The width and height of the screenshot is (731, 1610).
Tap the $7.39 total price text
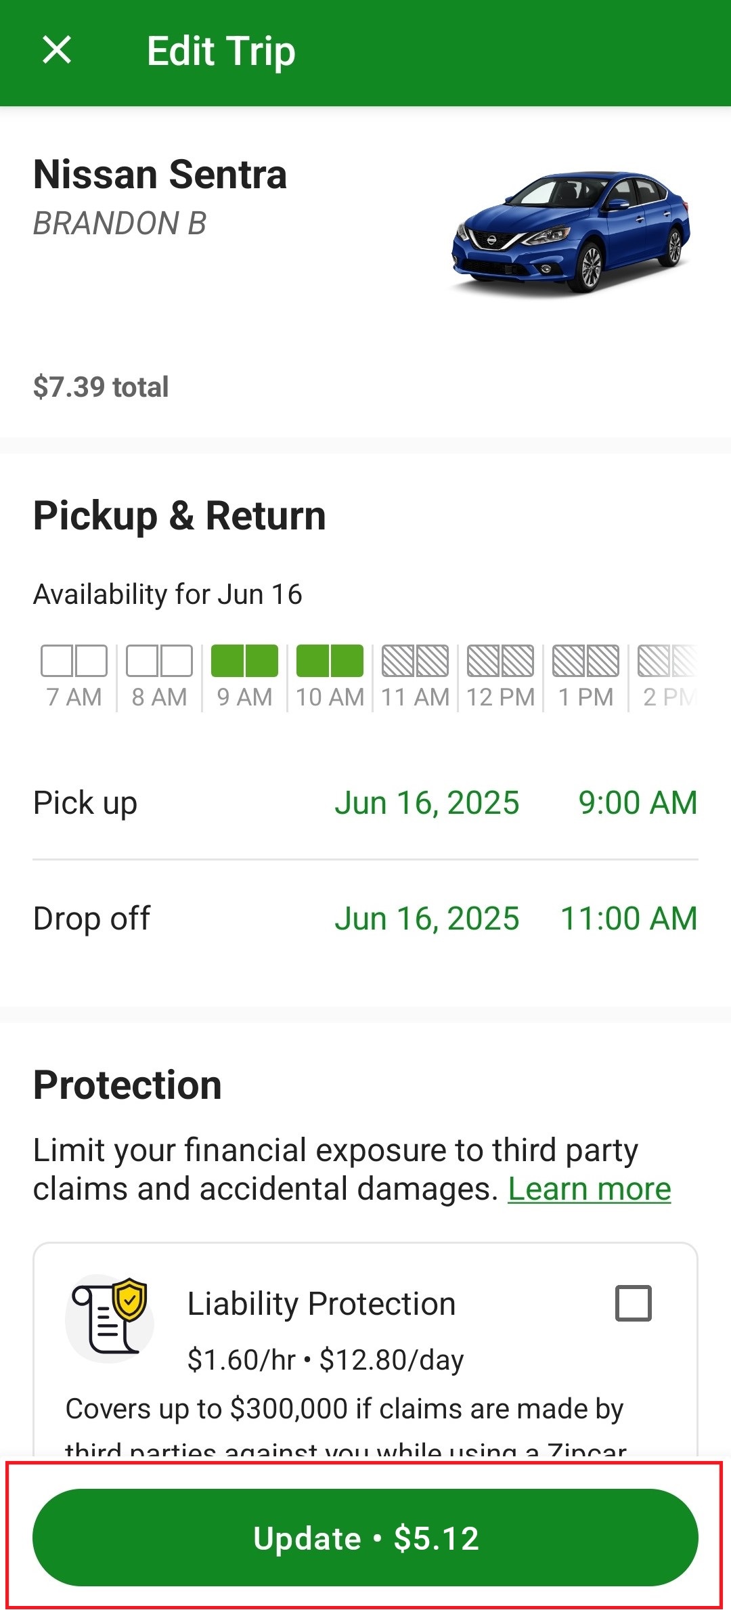[x=101, y=387]
